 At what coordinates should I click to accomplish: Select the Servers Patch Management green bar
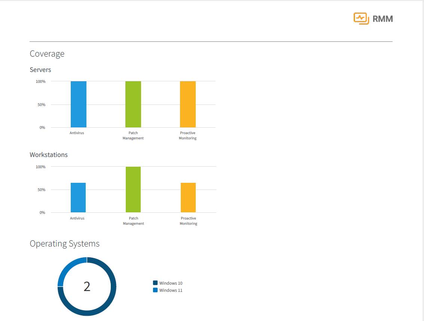point(133,105)
